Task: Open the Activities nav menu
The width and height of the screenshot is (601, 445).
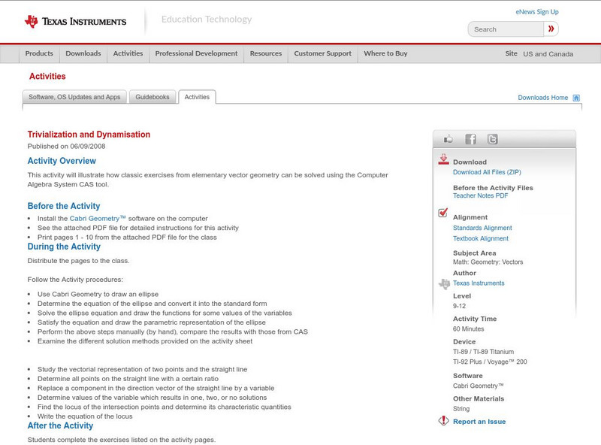Action: pyautogui.click(x=128, y=53)
